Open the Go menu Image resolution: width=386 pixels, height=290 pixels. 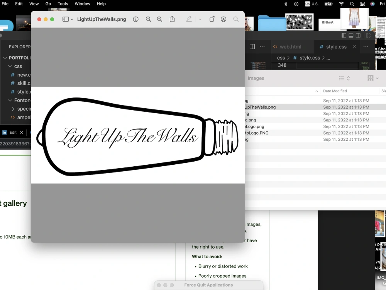coord(48,4)
